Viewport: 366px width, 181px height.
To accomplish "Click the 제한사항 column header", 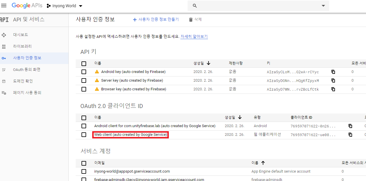I will (x=235, y=63).
